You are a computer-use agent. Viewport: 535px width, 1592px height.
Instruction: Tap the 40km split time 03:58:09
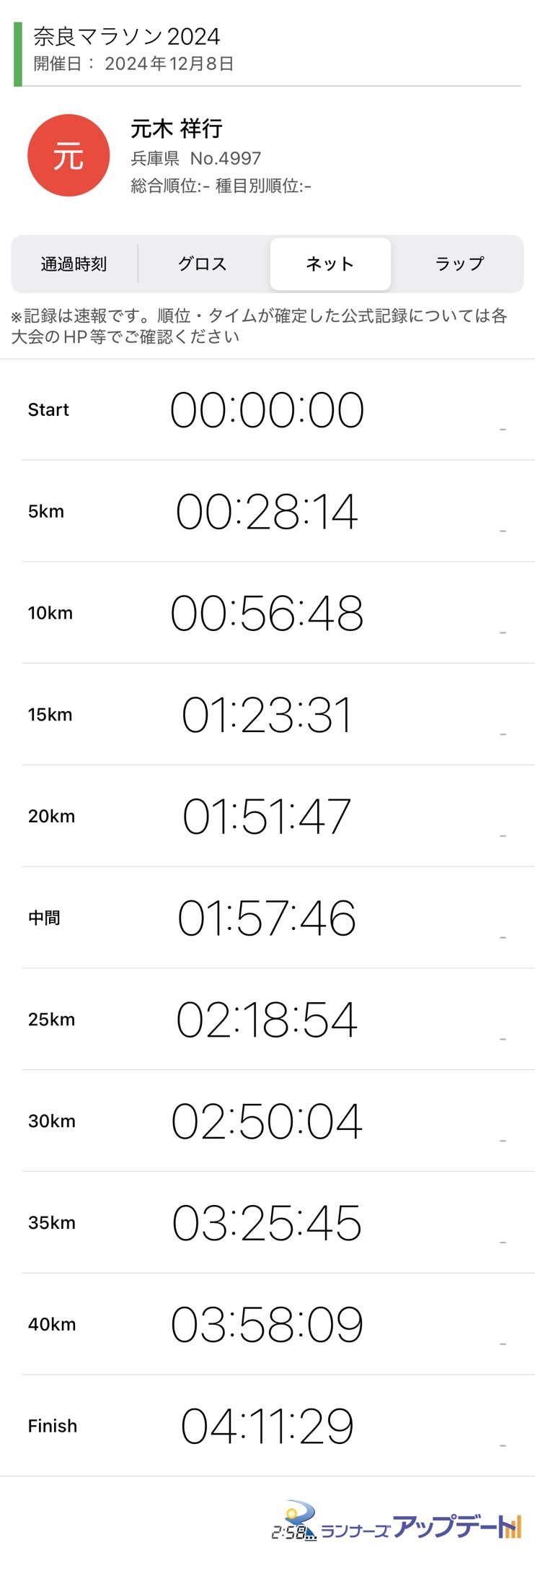pyautogui.click(x=267, y=1325)
